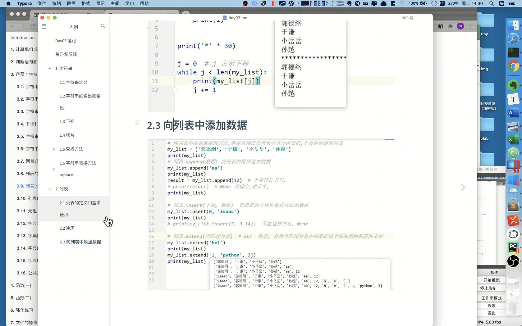This screenshot has height=326, width=522.
Task: Click 设置 button in OBS
Action: coord(492,306)
